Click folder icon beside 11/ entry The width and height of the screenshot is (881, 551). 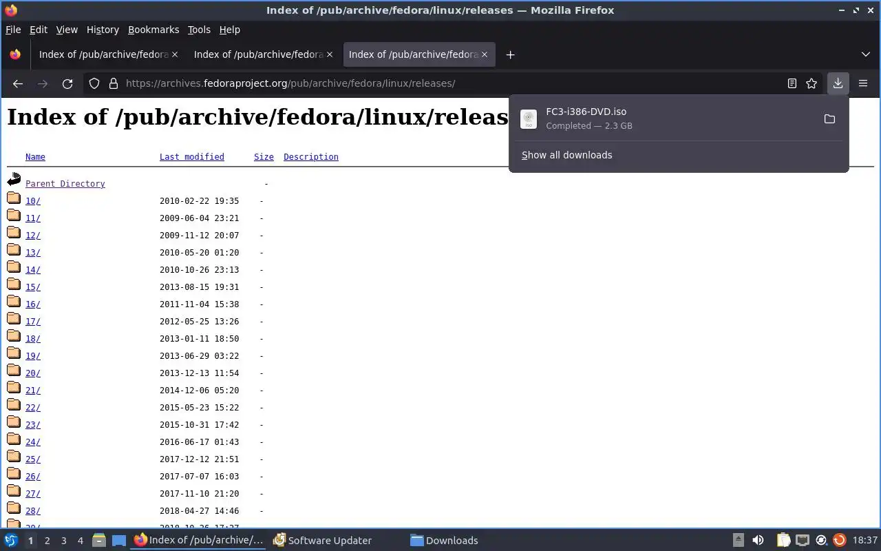14,216
